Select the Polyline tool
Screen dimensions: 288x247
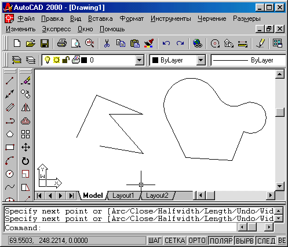10,121
